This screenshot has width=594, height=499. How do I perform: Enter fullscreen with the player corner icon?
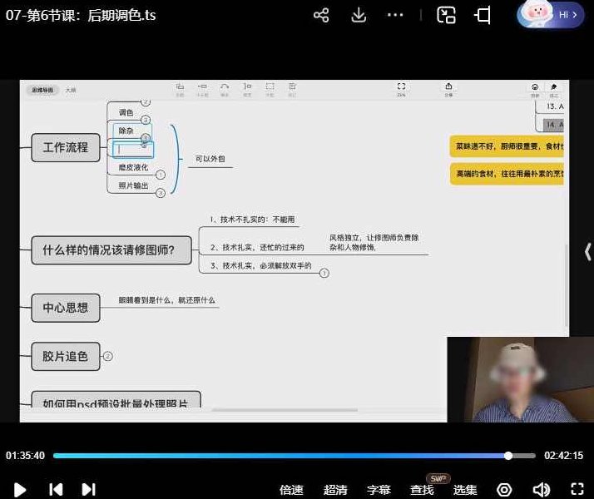coord(577,489)
